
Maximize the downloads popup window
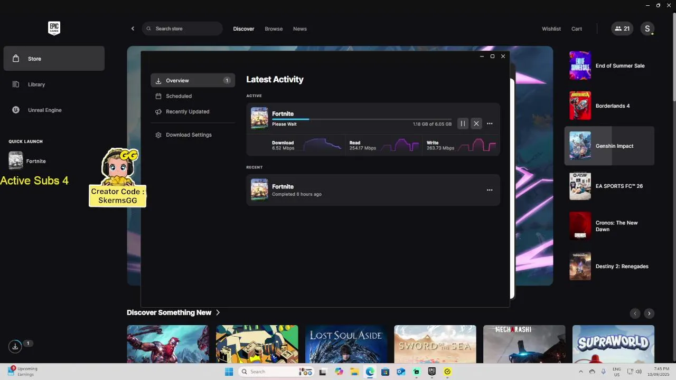click(x=492, y=56)
